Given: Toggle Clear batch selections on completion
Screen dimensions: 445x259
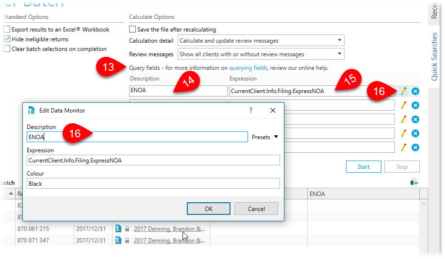Looking at the screenshot, I should click(x=7, y=49).
